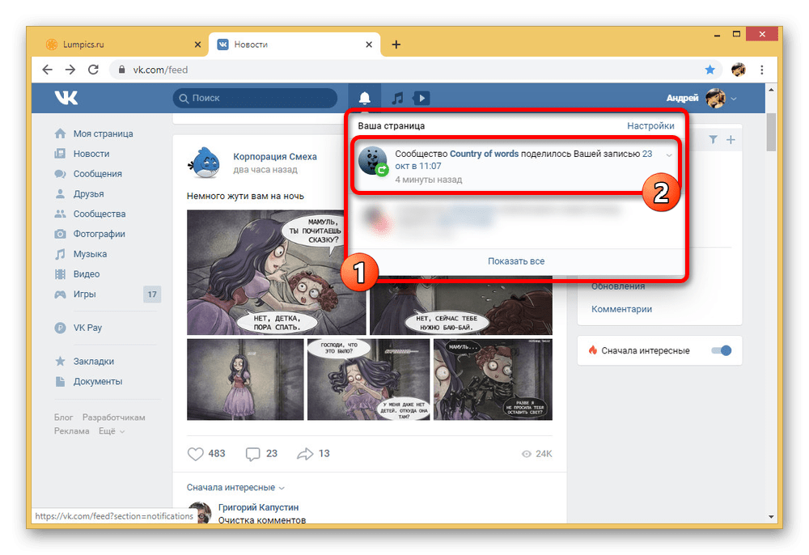Open the notification's Country of words avatar
The image size is (809, 555).
(372, 160)
